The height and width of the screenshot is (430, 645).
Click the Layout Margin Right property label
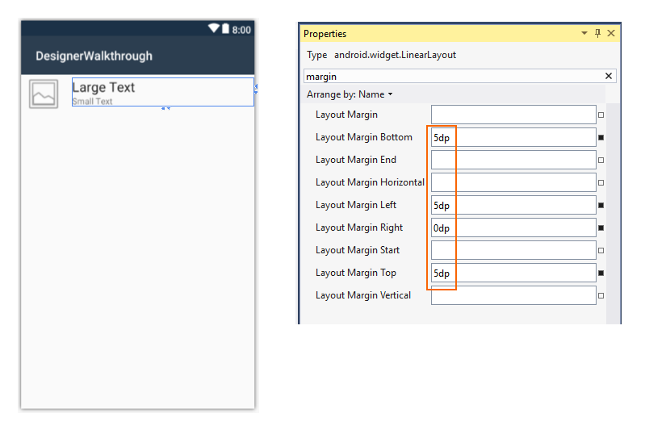(x=359, y=228)
